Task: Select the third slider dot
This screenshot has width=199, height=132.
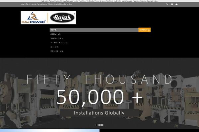Action: click(x=102, y=125)
